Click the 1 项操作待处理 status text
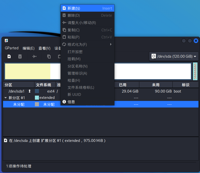Image resolution: width=200 pixels, height=173 pixels. [19, 166]
